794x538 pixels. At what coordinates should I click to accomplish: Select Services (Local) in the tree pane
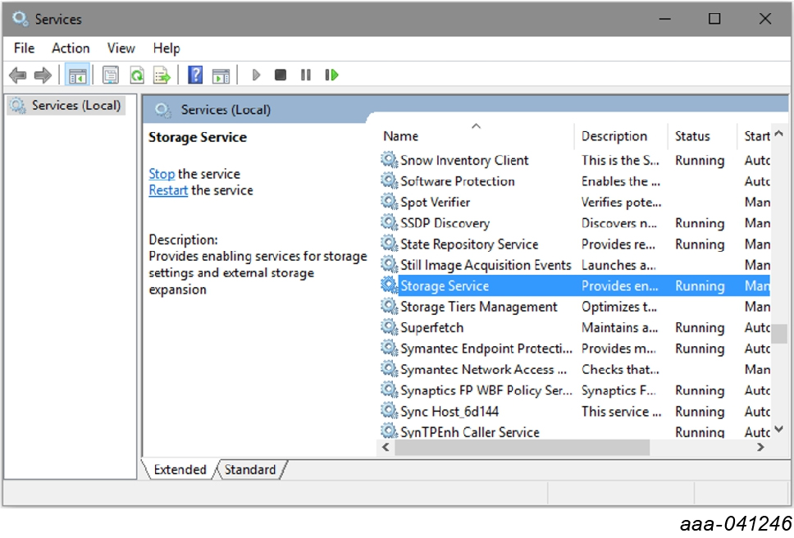coord(75,106)
